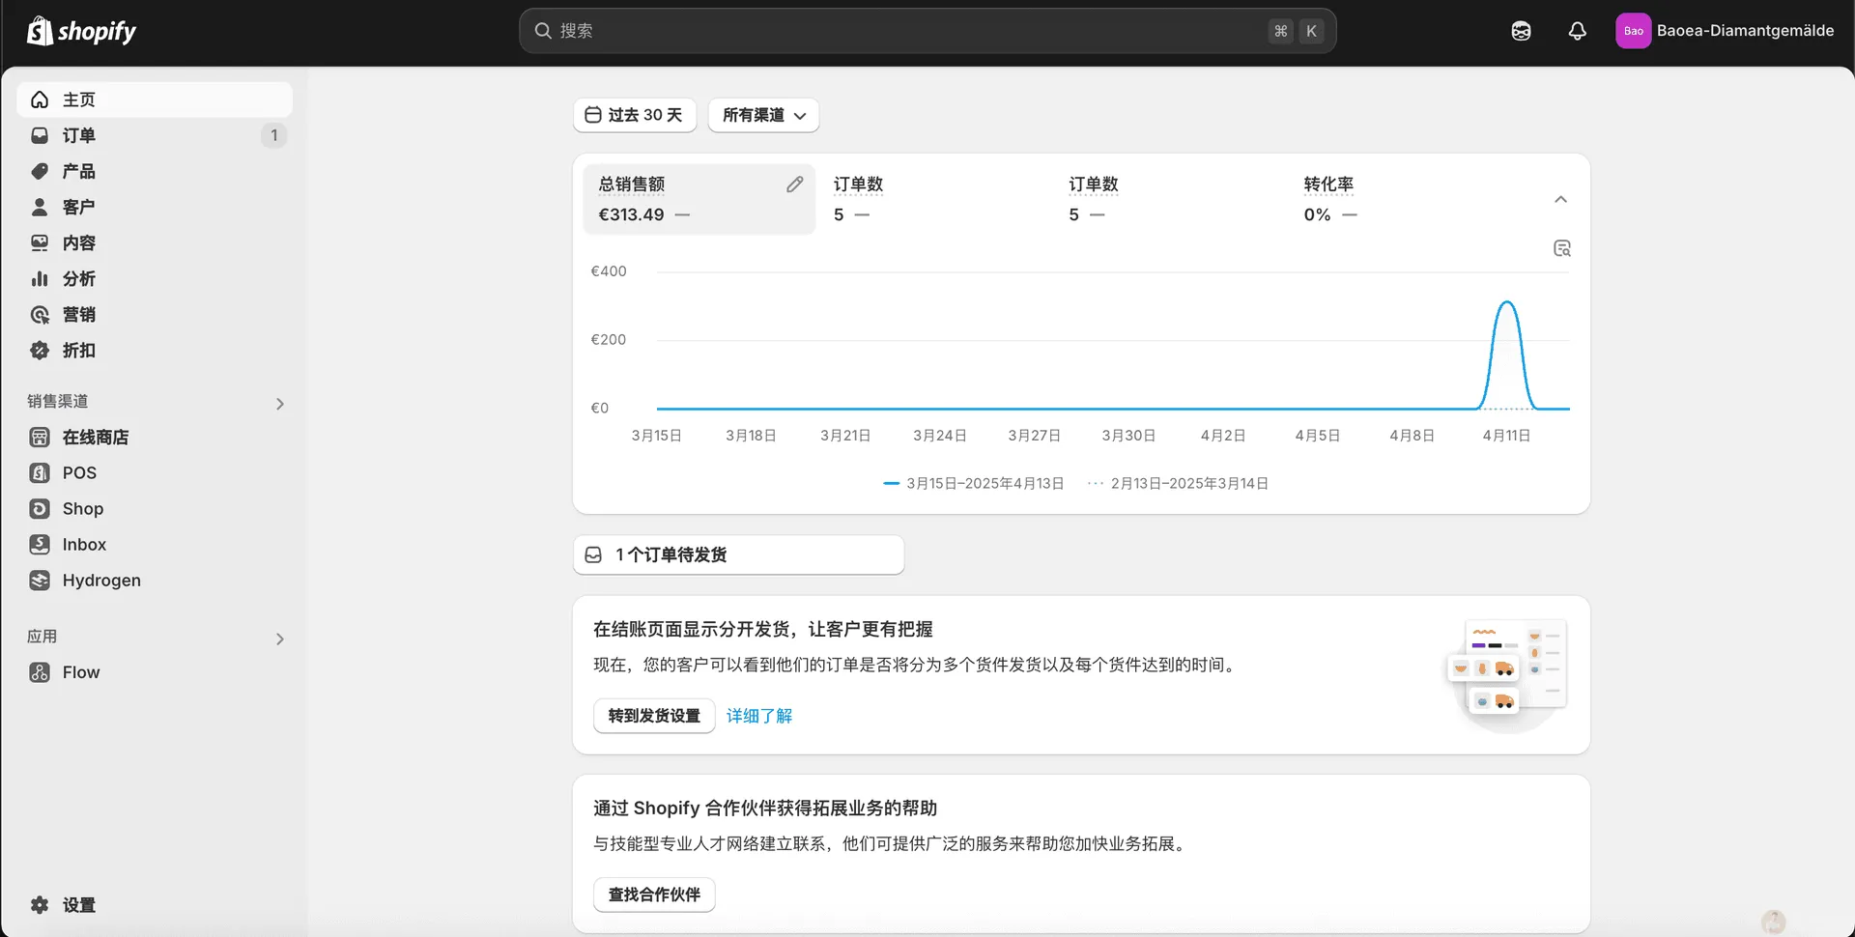Edit the 总销售额 metric with pencil icon
1855x937 pixels.
pos(794,184)
